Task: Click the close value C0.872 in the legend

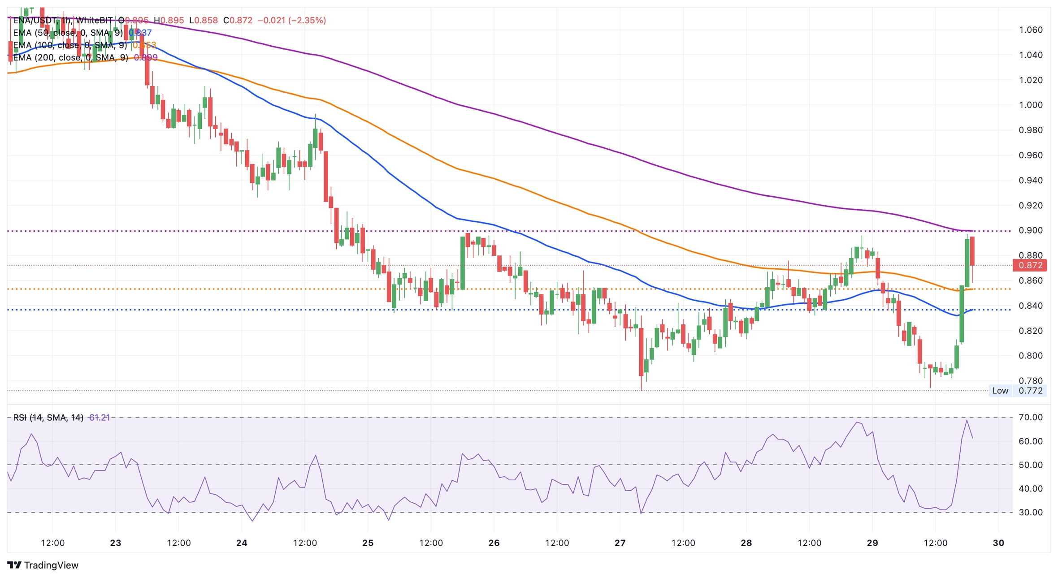Action: click(238, 20)
